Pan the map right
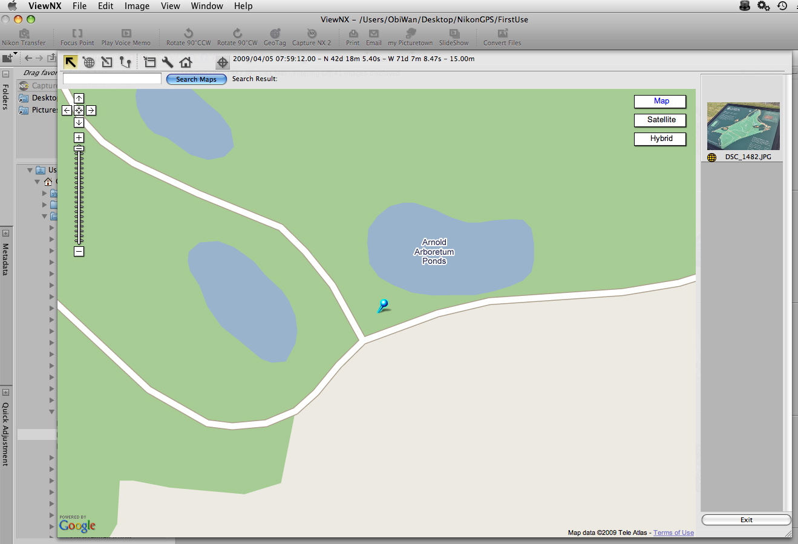The image size is (798, 544). pos(91,110)
